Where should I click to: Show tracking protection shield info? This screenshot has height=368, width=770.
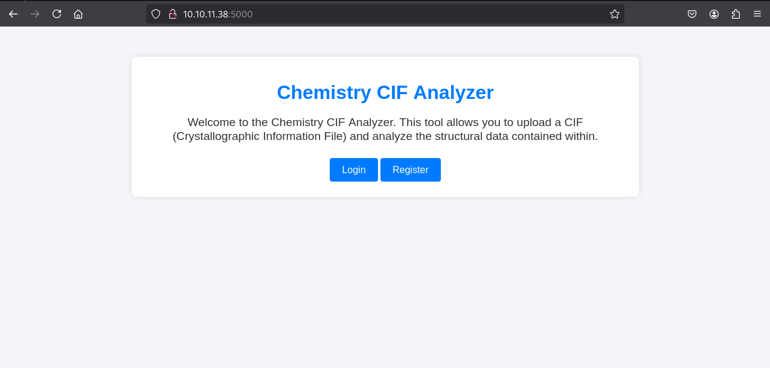click(156, 14)
